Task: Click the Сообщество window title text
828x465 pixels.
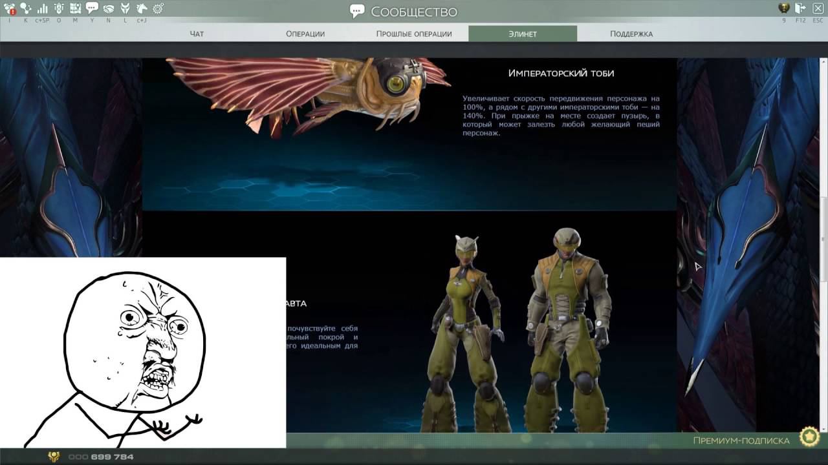Action: point(414,12)
